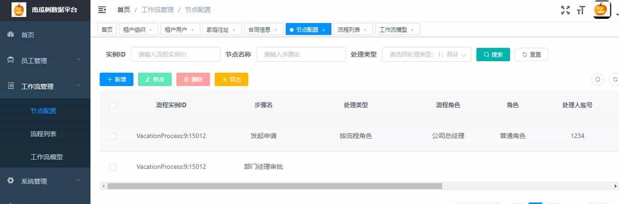Click the pumpkin logo in sidebar header
The width and height of the screenshot is (619, 204).
(x=18, y=9)
